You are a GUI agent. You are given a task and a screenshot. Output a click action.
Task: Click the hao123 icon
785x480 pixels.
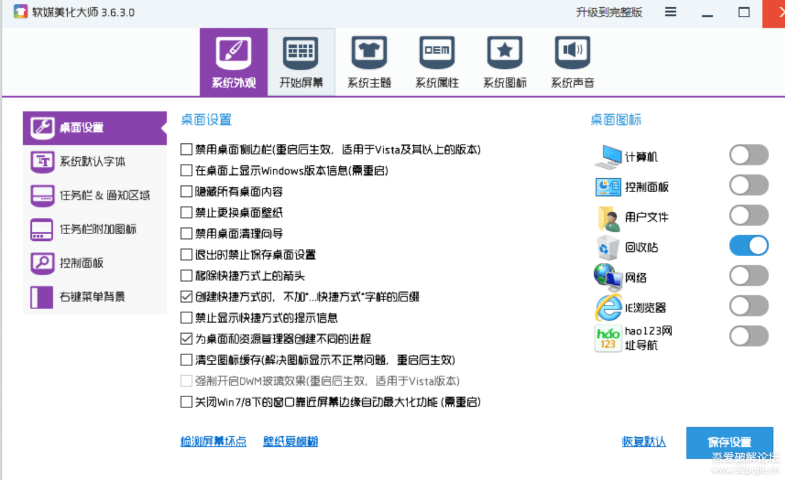608,339
